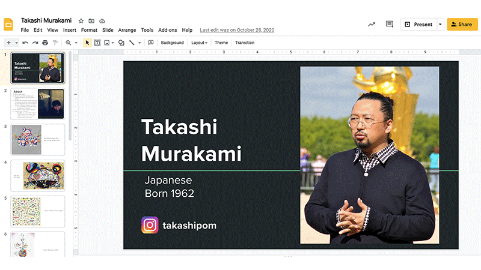The height and width of the screenshot is (270, 481).
Task: Open the Layout dropdown
Action: (200, 43)
